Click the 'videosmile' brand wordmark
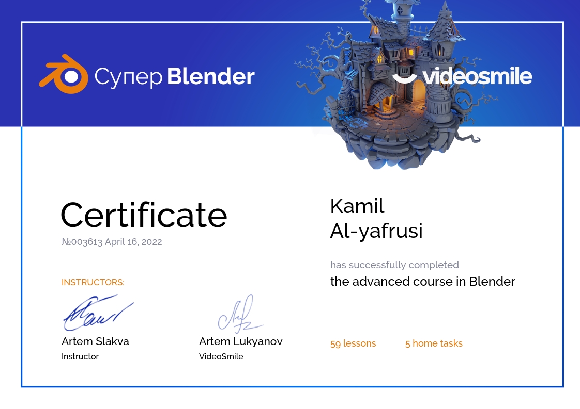This screenshot has height=409, width=580. coord(477,76)
